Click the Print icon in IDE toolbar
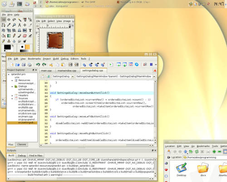 coord(30,65)
